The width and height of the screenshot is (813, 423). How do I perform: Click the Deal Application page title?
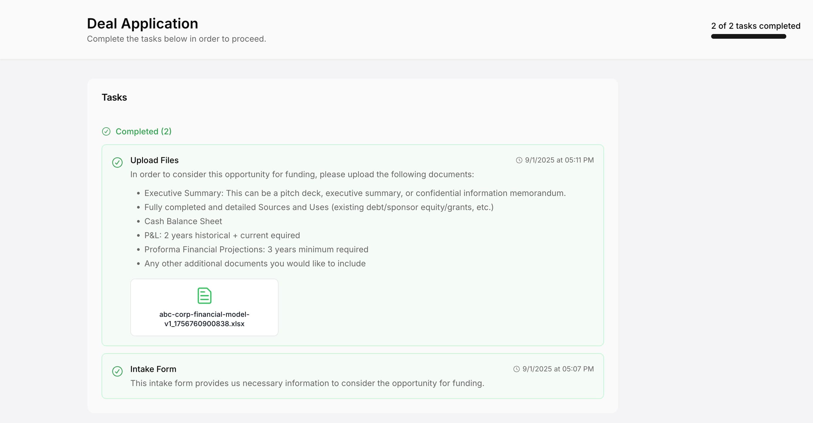142,24
